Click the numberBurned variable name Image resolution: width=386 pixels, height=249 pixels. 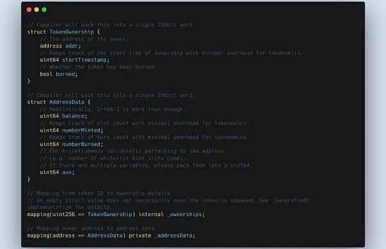coord(81,144)
